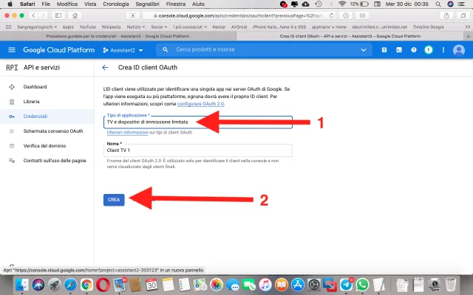Follow the configurare OAuth 2.0 link

tap(200, 105)
